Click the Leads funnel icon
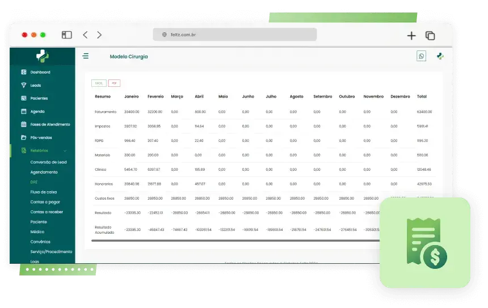 point(24,85)
